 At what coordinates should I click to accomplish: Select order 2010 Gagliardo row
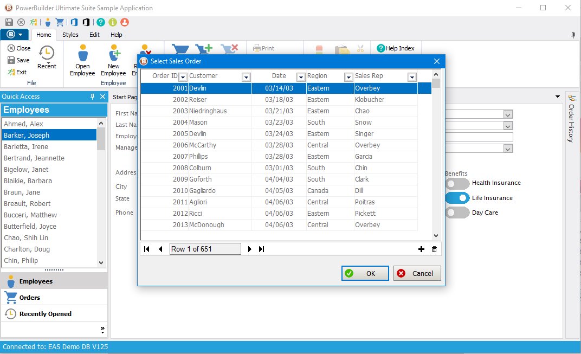click(x=279, y=190)
